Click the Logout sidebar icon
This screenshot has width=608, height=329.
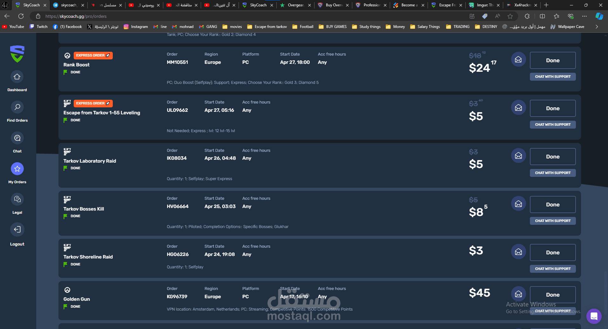coord(17,230)
